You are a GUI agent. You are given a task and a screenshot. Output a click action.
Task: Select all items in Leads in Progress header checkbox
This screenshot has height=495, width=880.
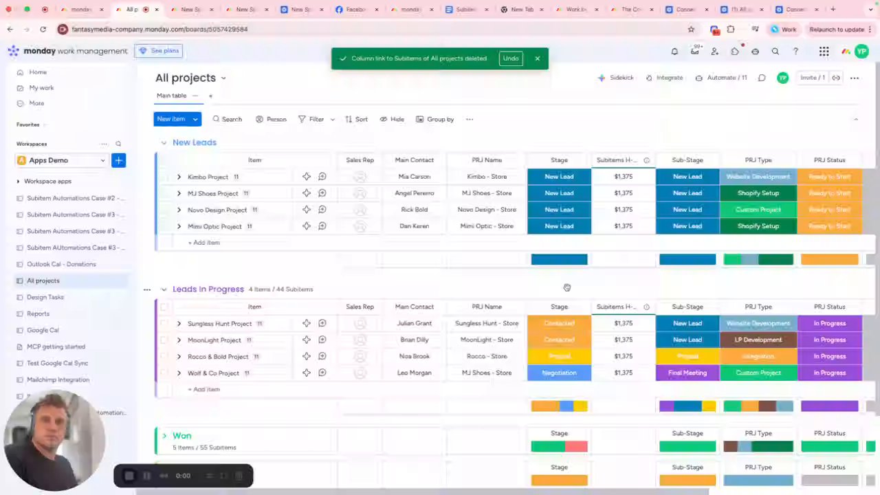click(164, 307)
